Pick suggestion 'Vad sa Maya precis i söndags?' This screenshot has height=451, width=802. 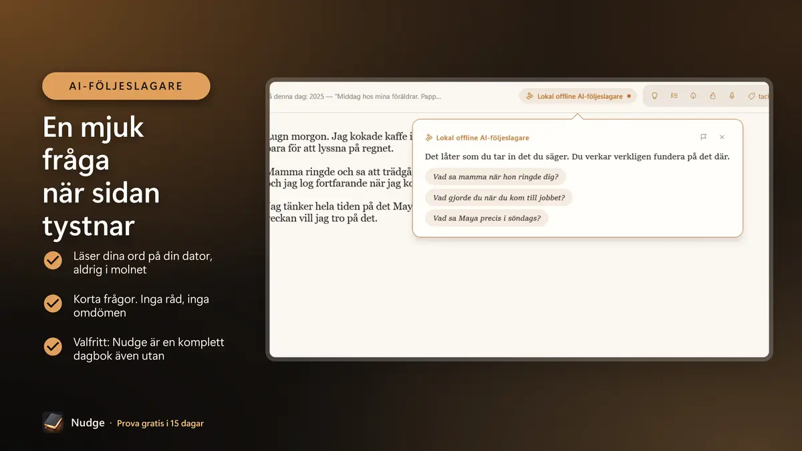487,218
